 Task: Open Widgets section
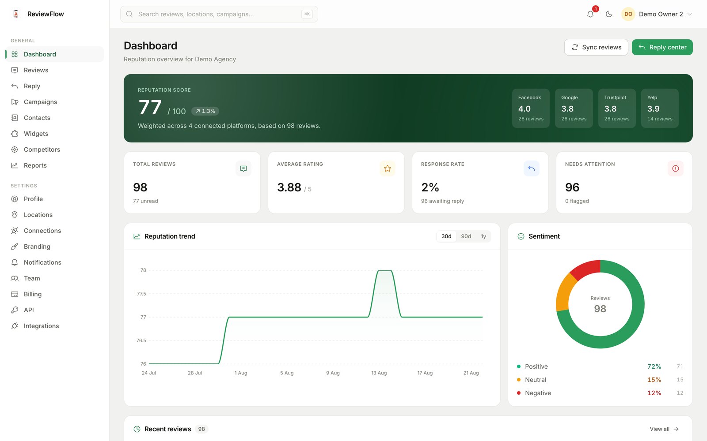pyautogui.click(x=55, y=134)
